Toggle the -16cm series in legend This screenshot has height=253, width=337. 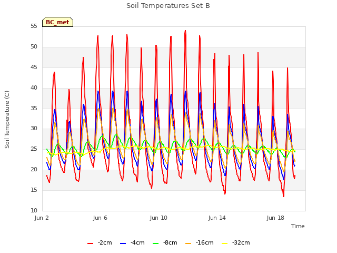(200, 243)
